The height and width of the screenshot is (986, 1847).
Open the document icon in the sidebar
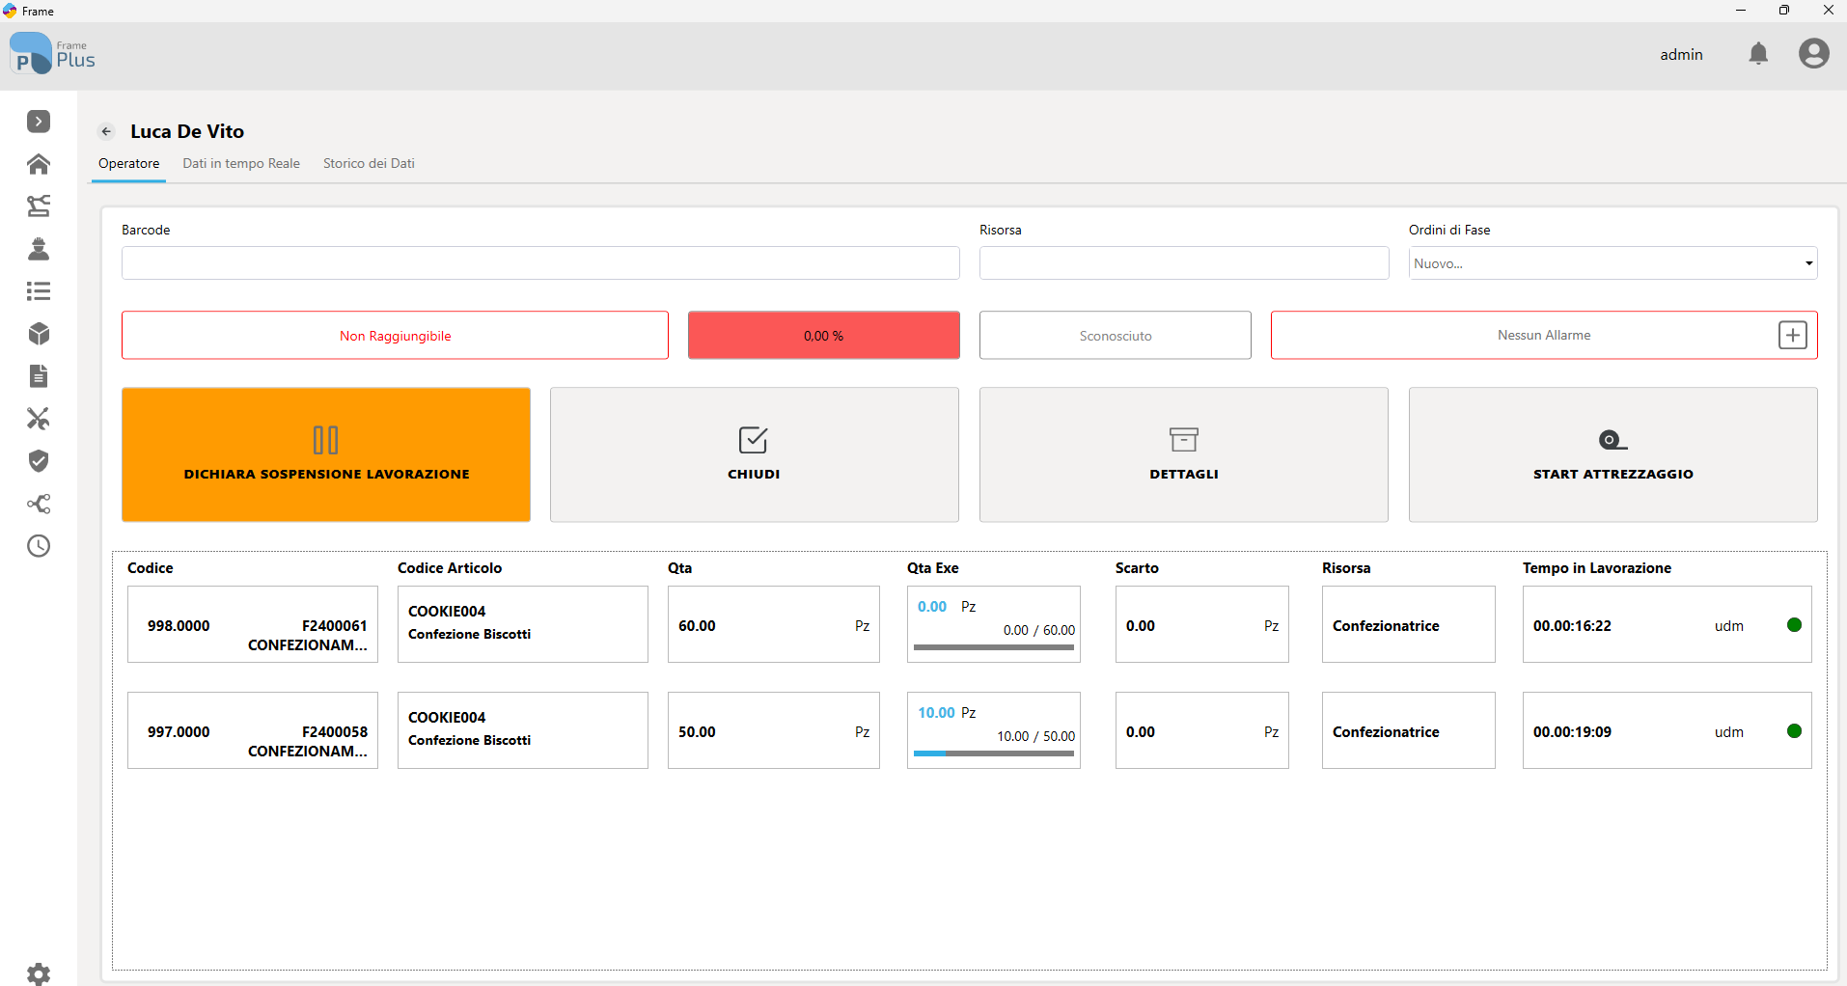pyautogui.click(x=39, y=376)
